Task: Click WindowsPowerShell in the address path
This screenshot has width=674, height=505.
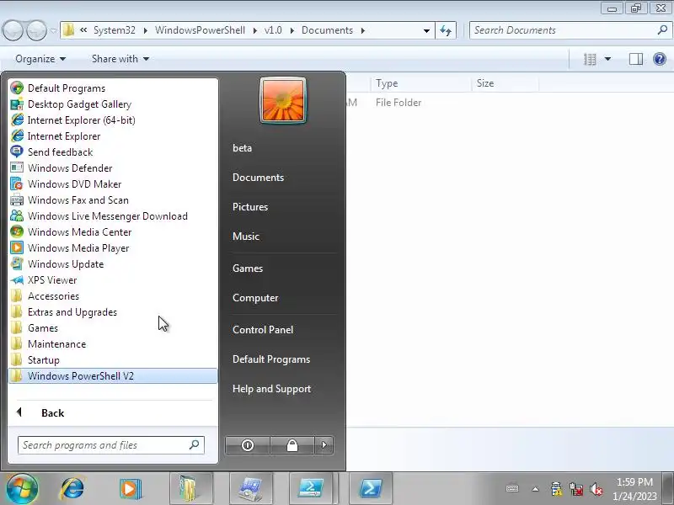Action: click(200, 30)
